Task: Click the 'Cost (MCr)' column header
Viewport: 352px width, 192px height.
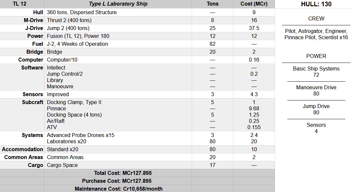Action: click(254, 4)
